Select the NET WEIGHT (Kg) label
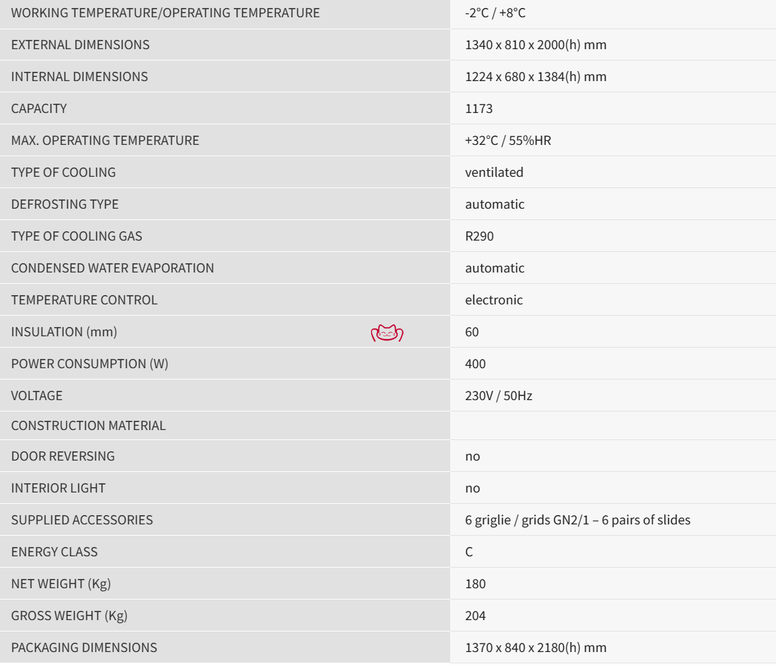This screenshot has height=666, width=776. 61,584
